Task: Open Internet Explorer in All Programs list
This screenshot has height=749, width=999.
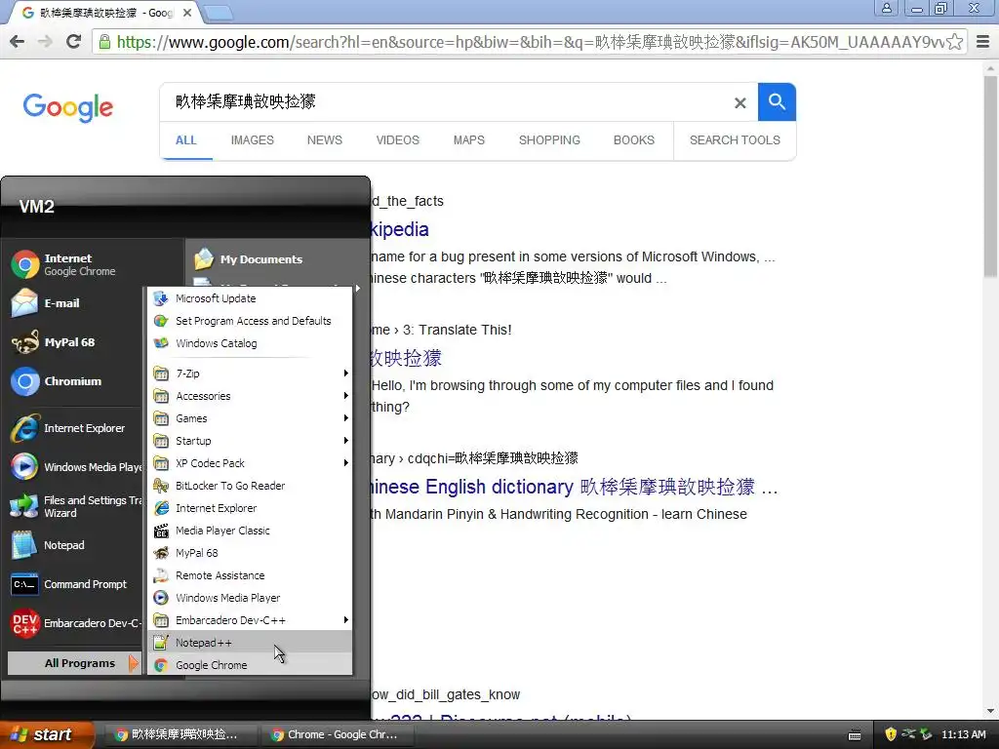Action: point(250,508)
